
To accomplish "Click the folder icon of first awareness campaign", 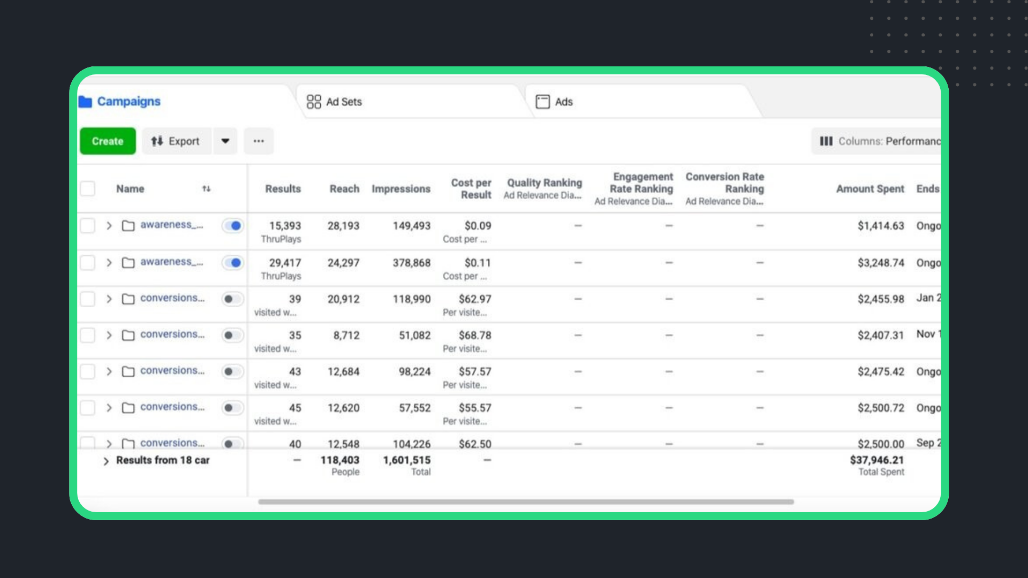I will click(x=128, y=226).
